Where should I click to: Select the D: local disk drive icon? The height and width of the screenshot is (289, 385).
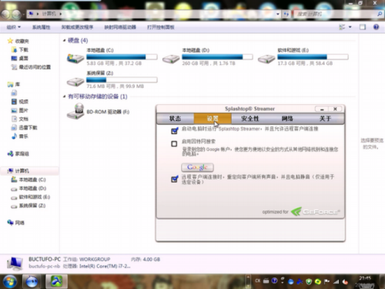(x=171, y=59)
